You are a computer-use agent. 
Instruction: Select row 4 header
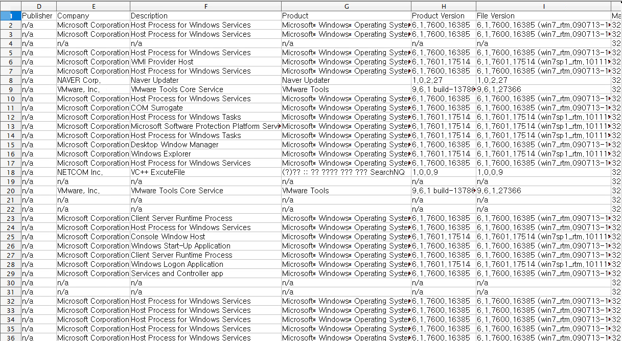[x=10, y=43]
